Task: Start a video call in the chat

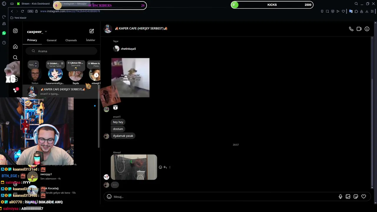Action: click(359, 29)
